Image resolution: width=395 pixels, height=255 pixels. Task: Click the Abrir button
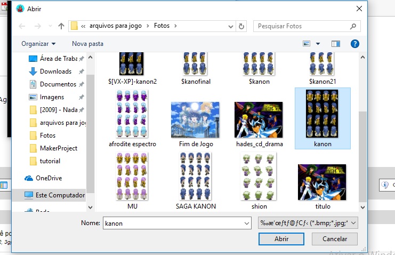[x=281, y=239]
